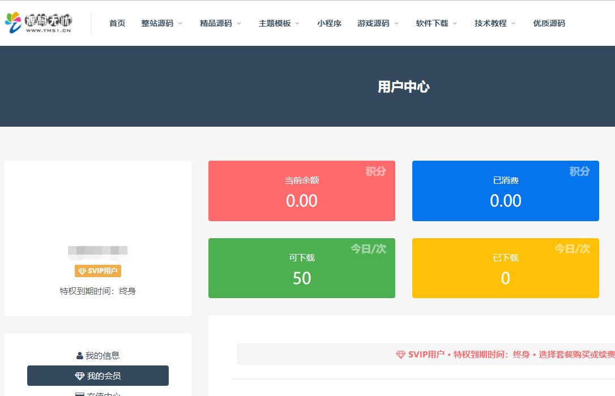Select the red 当前余额 card
615x396 pixels.
click(302, 191)
